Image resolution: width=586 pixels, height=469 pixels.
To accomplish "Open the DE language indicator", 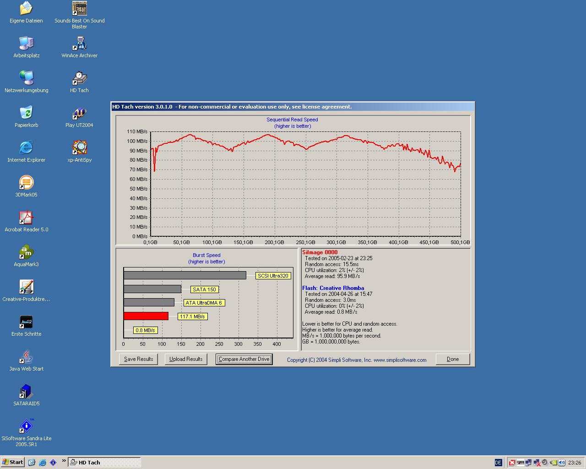I will coord(499,463).
